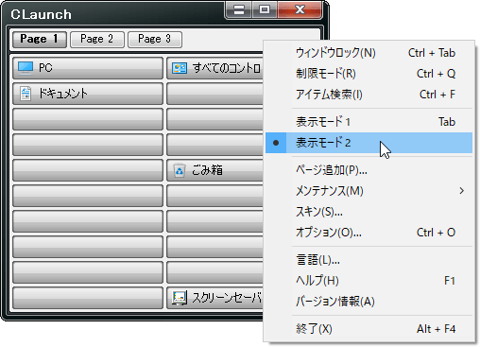Click the empty button left of スクリーンセーバ
This screenshot has height=347, width=480.
88,298
